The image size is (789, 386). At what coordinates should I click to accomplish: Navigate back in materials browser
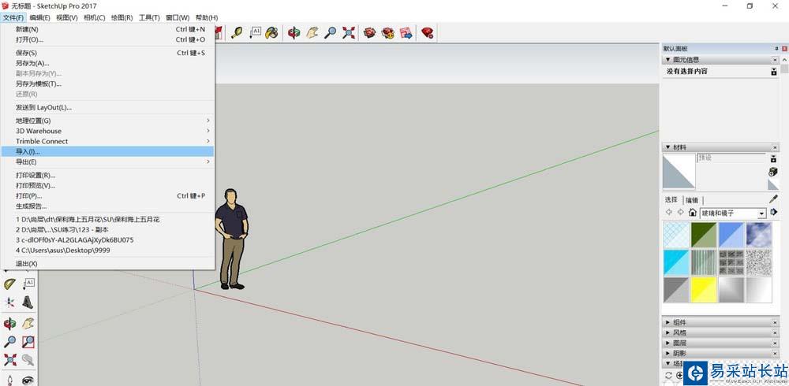pyautogui.click(x=669, y=213)
